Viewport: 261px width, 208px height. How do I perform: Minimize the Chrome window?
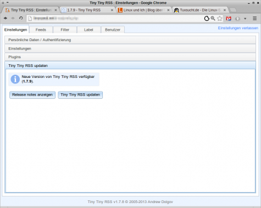249,3
